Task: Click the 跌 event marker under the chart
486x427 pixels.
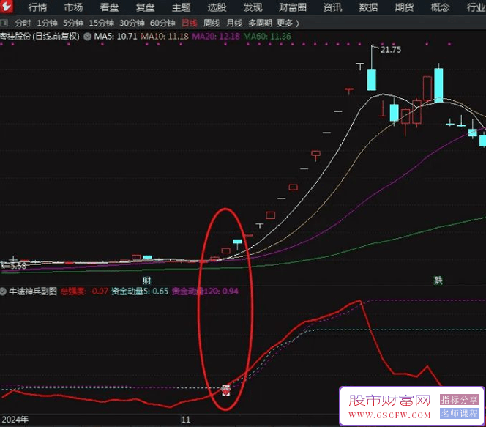Action: point(438,281)
